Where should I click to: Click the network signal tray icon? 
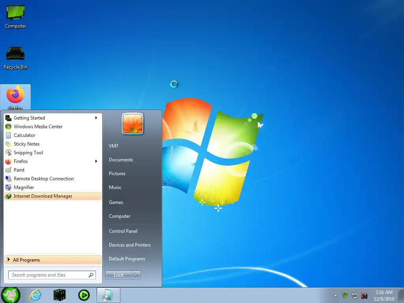pyautogui.click(x=364, y=296)
